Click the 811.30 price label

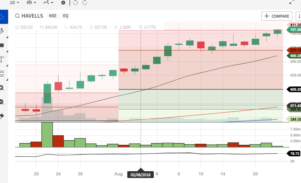click(294, 25)
